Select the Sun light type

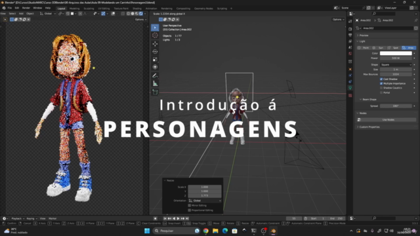click(x=379, y=48)
